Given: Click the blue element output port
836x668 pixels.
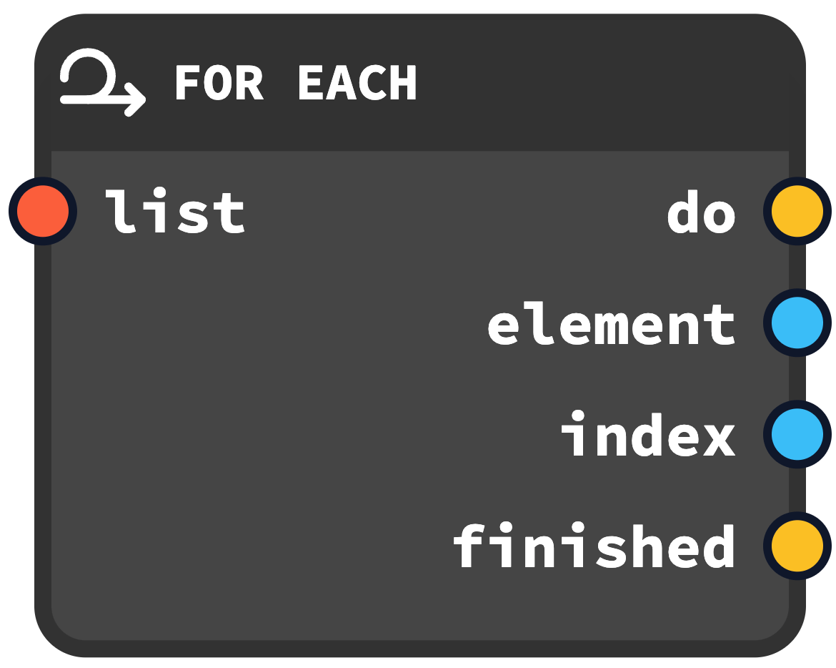Looking at the screenshot, I should tap(797, 323).
